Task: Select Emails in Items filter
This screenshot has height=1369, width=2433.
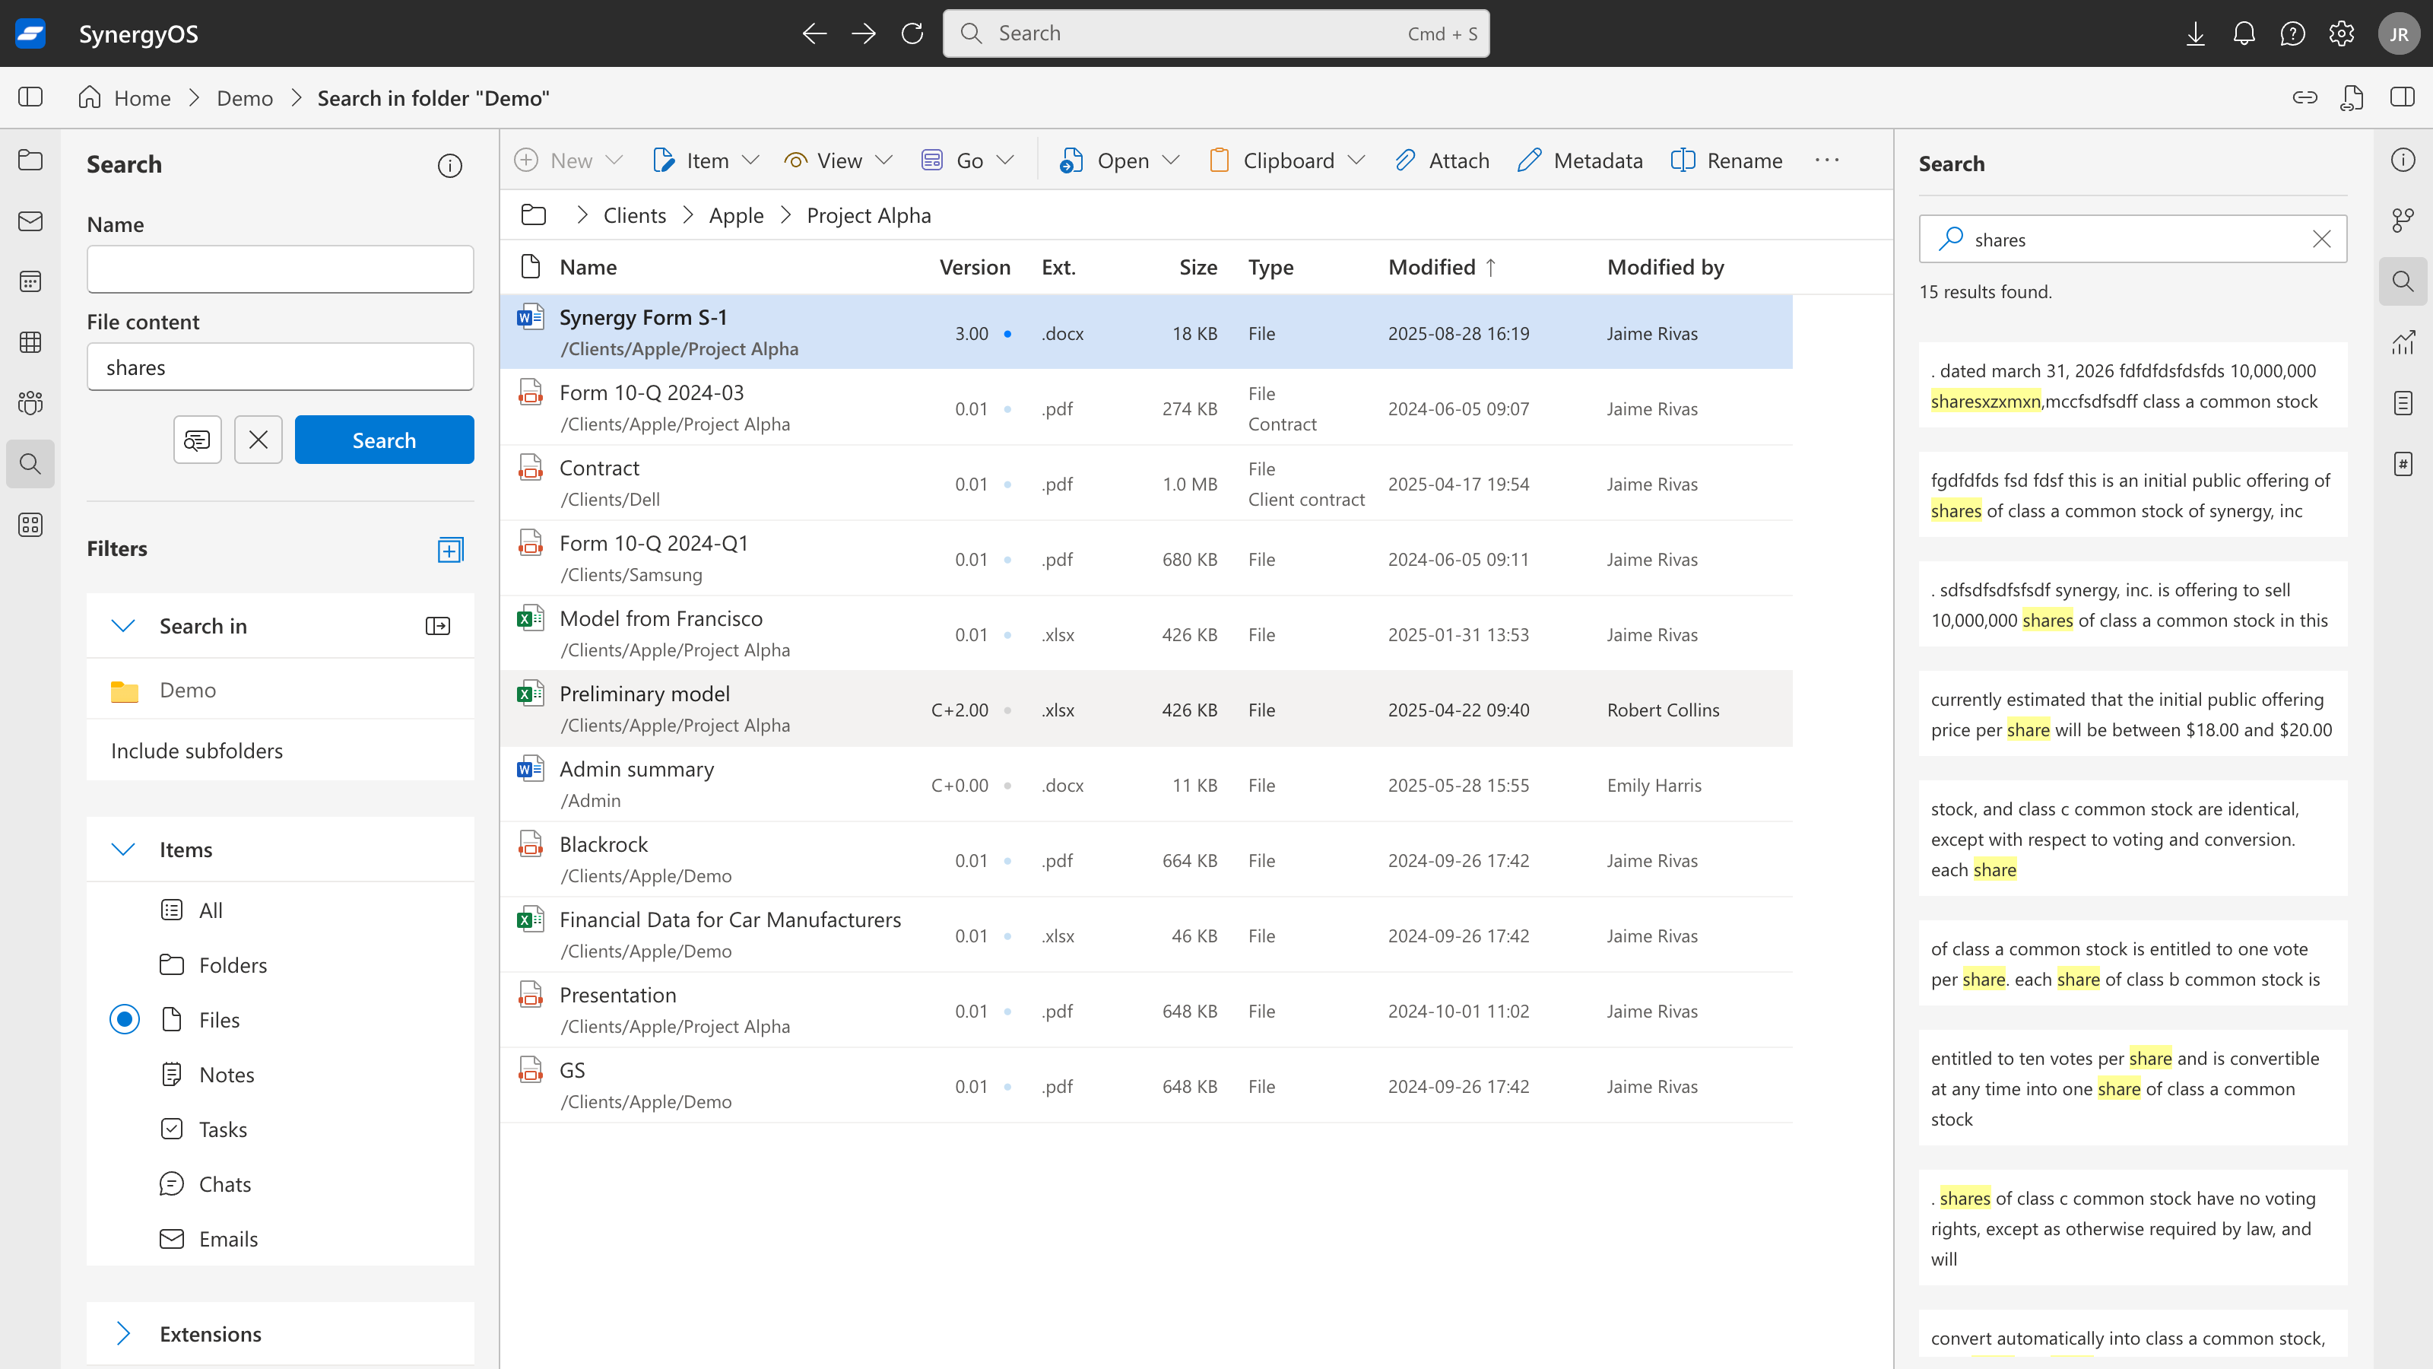Action: pyautogui.click(x=227, y=1239)
